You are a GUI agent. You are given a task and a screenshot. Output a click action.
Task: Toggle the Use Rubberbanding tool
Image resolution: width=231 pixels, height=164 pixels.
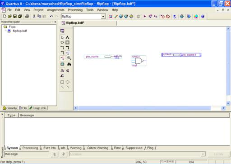tap(67, 53)
